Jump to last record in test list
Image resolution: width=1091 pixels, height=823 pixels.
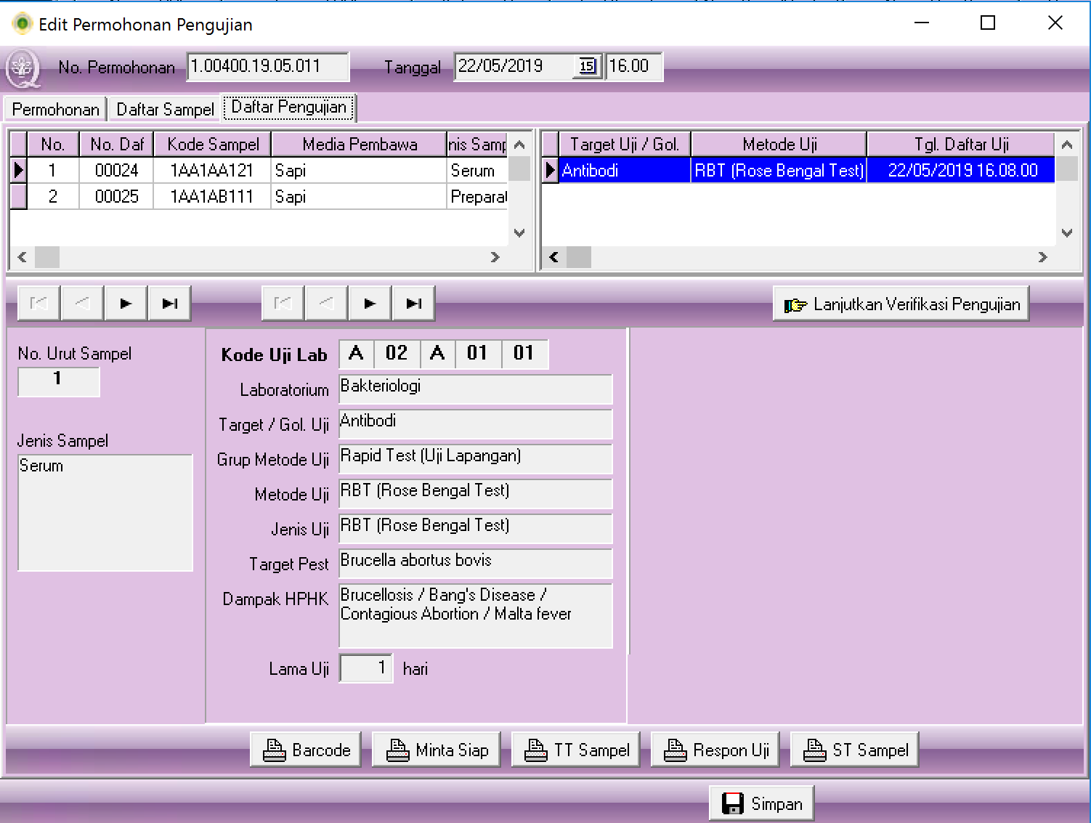point(413,304)
